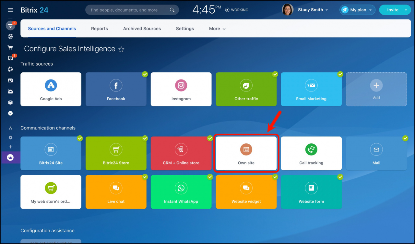The width and height of the screenshot is (415, 244).
Task: Open the Website form channel tile
Action: (311, 192)
